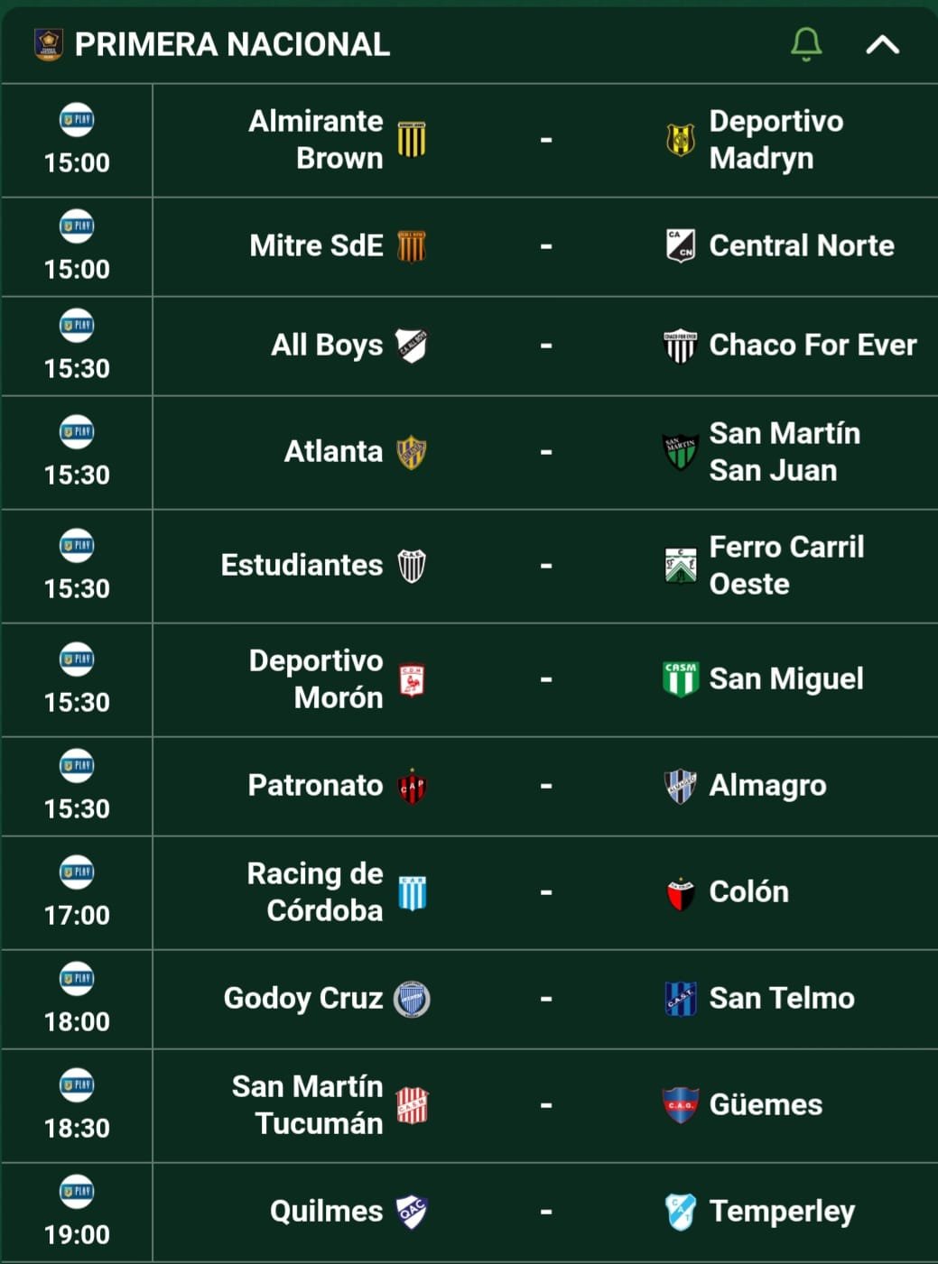Image resolution: width=938 pixels, height=1264 pixels.
Task: Click the San Miguel green crest
Action: 680,679
